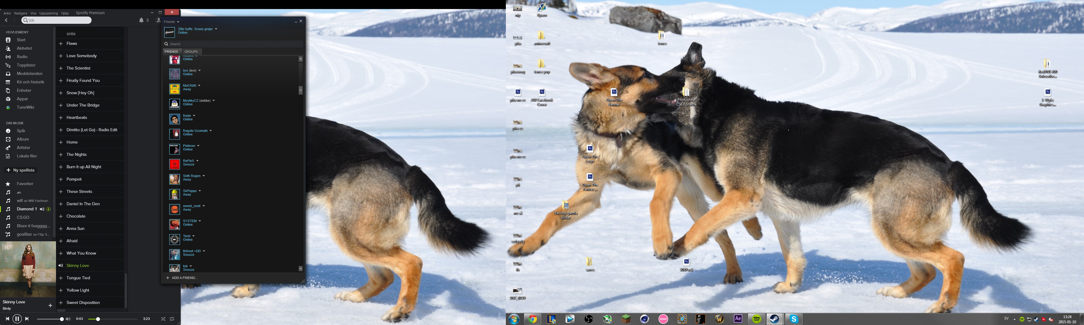This screenshot has height=325, width=1084.
Task: Toggle repeat playback
Action: click(x=172, y=319)
